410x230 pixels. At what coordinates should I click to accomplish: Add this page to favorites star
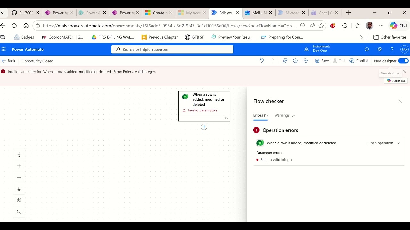321,26
